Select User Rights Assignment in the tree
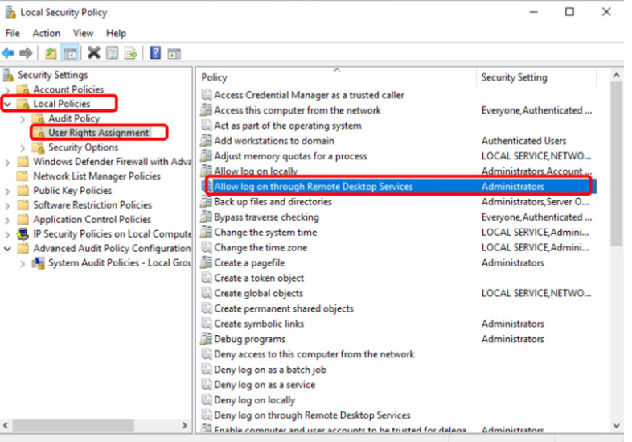 click(x=98, y=133)
